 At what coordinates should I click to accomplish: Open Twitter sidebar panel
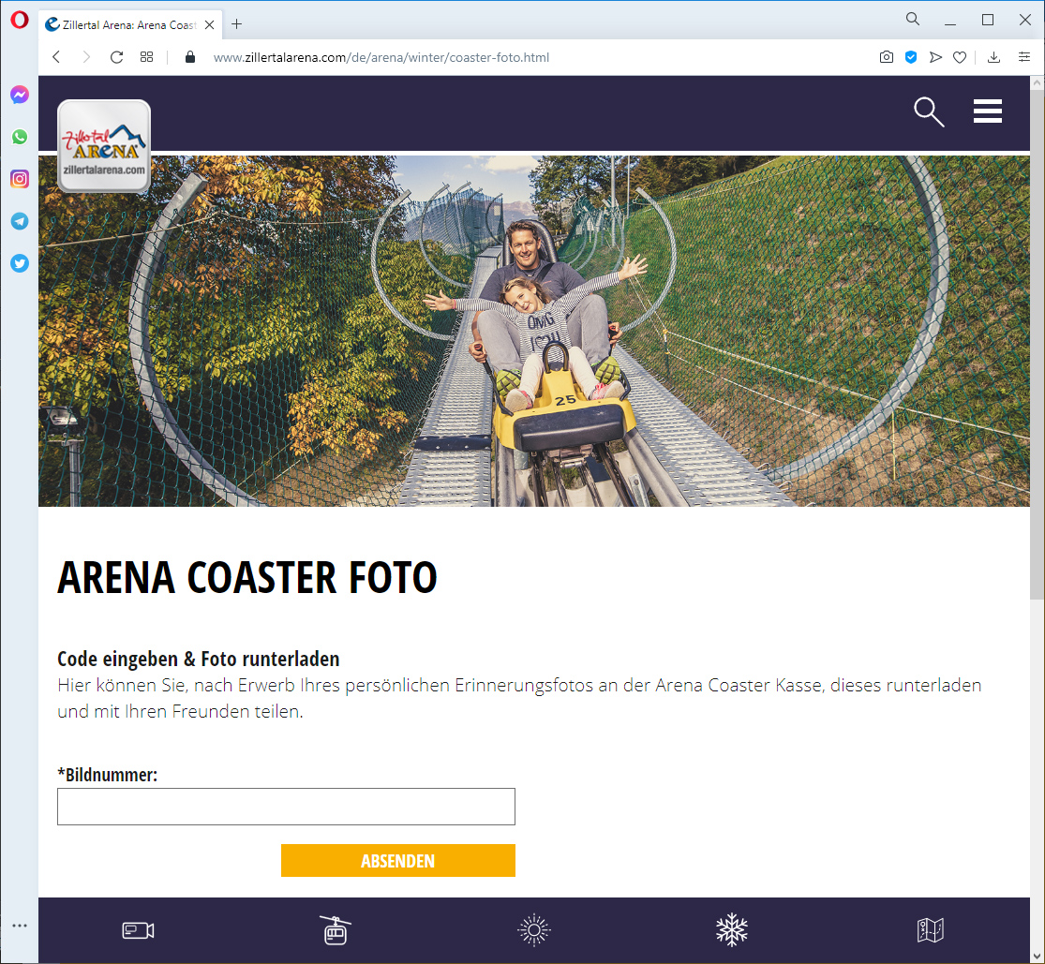point(20,263)
